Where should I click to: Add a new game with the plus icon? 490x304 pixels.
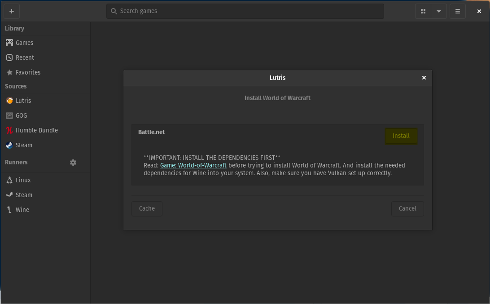[x=12, y=11]
